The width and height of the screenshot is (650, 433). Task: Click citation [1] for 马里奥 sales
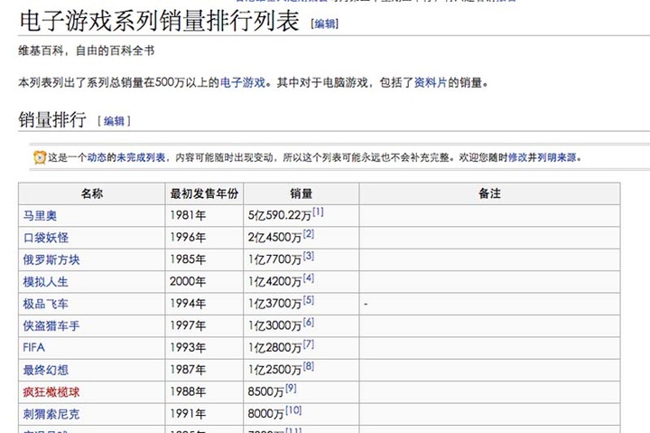318,212
